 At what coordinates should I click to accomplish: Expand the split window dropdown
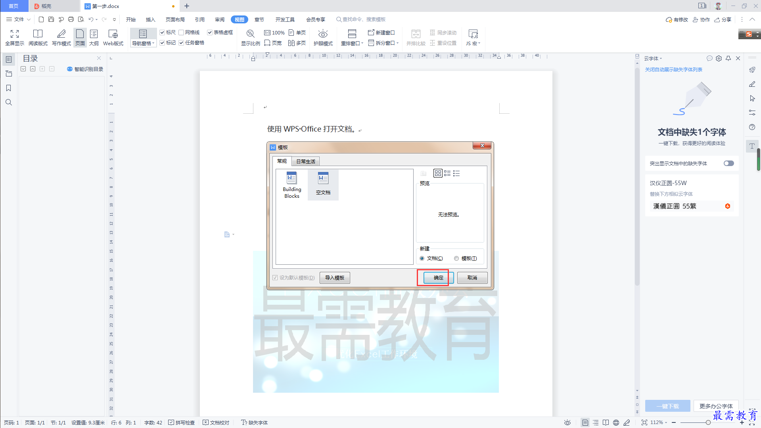pos(397,43)
